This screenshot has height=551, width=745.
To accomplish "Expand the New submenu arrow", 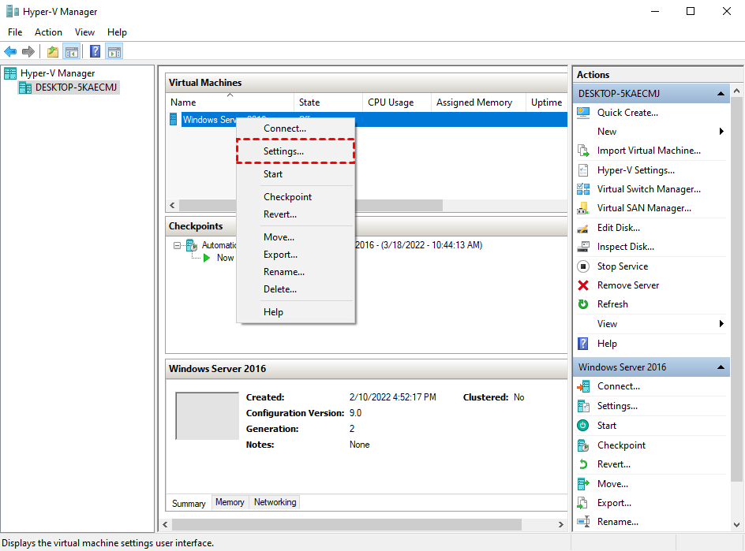I will click(721, 132).
